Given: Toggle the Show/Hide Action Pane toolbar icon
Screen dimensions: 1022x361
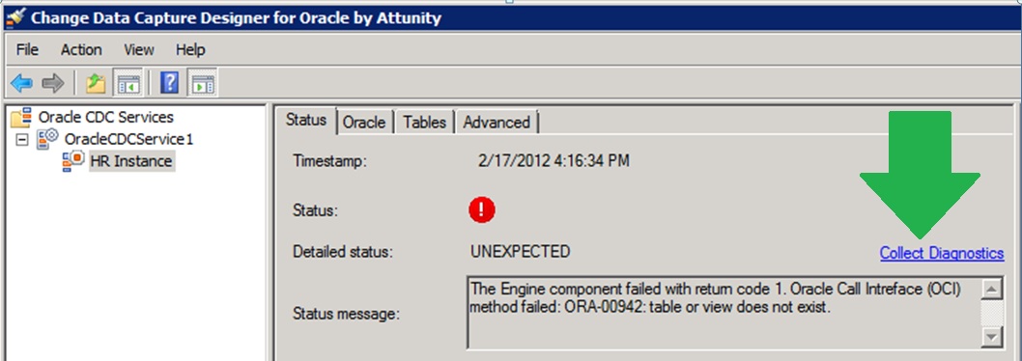Looking at the screenshot, I should pos(202,83).
